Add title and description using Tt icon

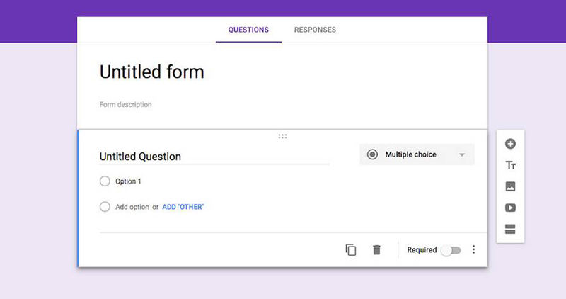coord(510,165)
